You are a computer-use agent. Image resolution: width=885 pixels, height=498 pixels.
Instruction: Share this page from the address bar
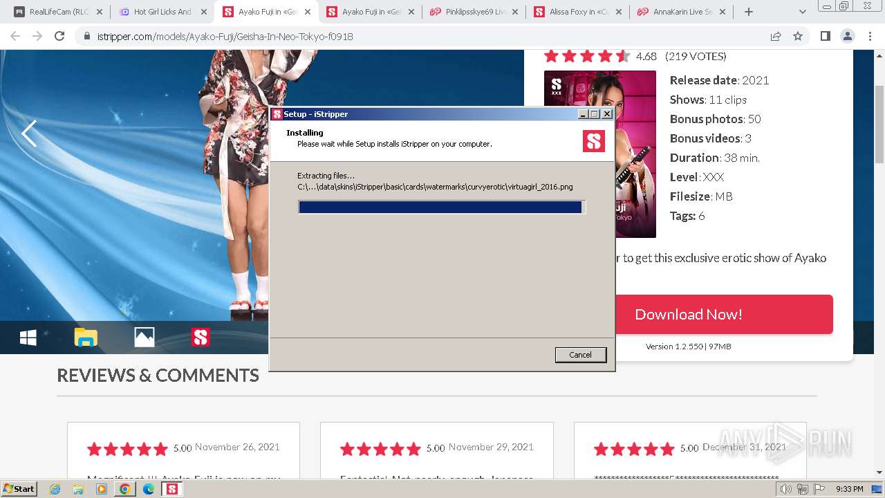click(776, 36)
